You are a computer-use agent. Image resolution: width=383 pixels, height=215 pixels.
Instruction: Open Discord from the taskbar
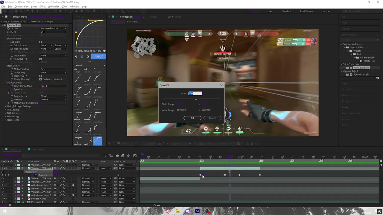[x=188, y=211]
